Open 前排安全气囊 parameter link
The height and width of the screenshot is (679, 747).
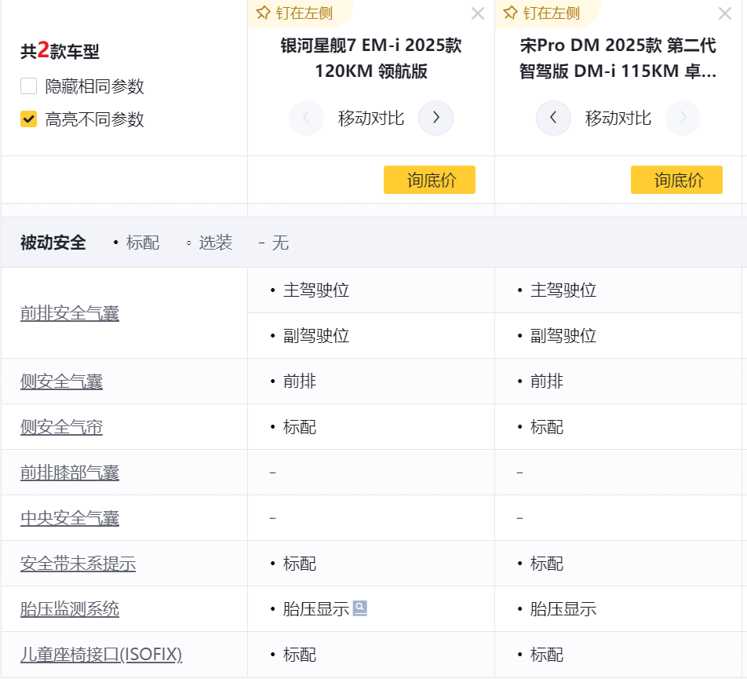click(70, 313)
